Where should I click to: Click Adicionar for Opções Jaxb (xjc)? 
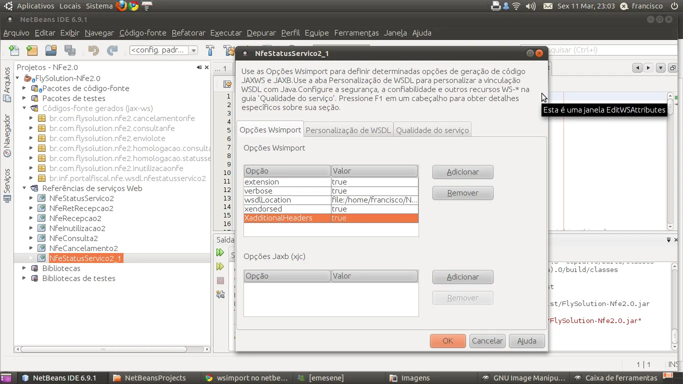[x=463, y=277]
